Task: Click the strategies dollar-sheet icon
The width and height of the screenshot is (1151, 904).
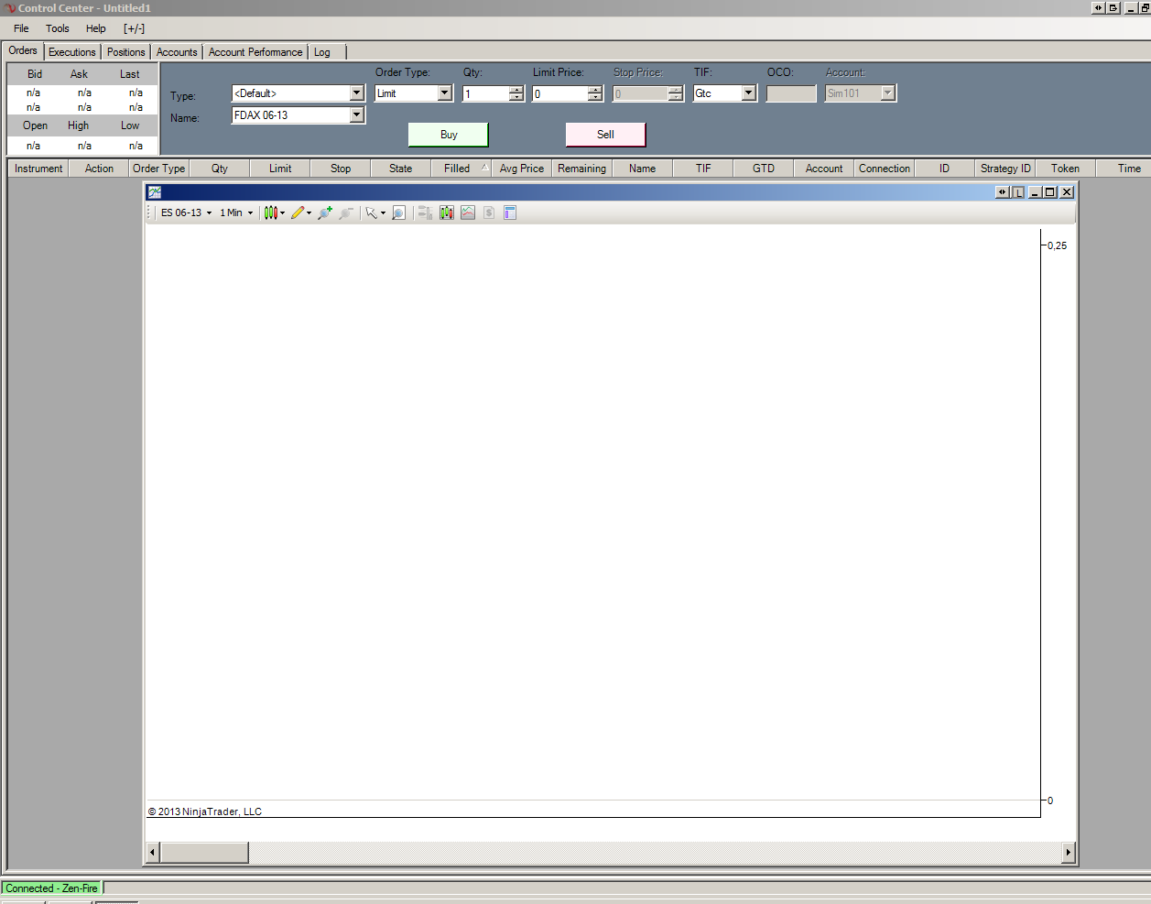Action: point(489,212)
